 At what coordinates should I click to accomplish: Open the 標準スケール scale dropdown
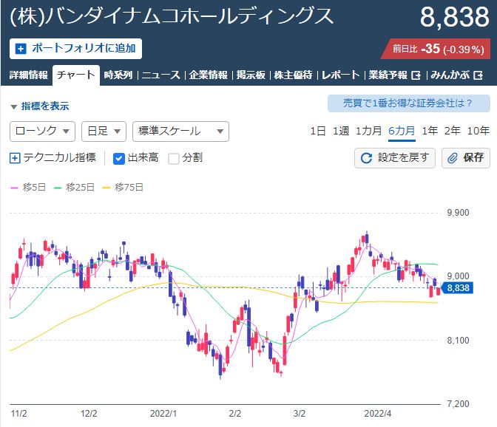[180, 131]
